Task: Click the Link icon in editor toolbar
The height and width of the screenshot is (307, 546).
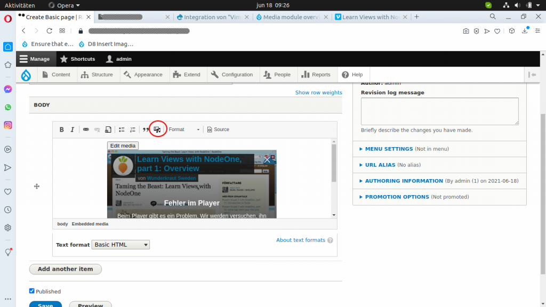Action: pyautogui.click(x=86, y=130)
